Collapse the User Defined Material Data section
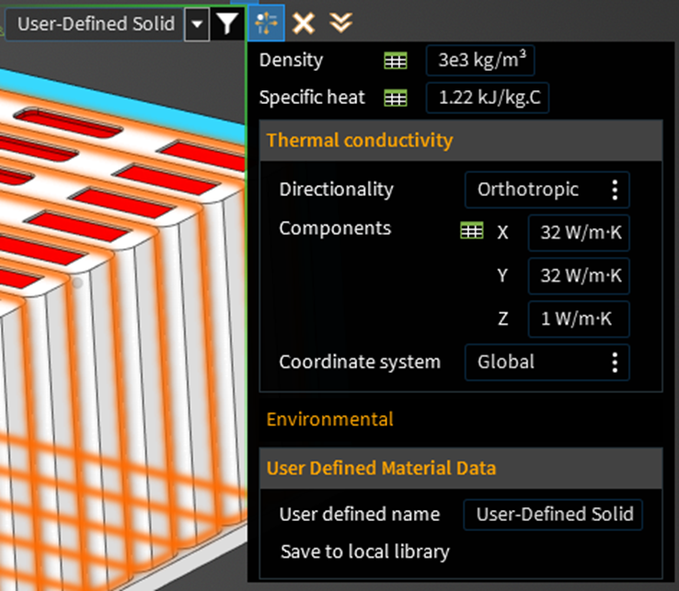The height and width of the screenshot is (591, 679). pos(461,469)
